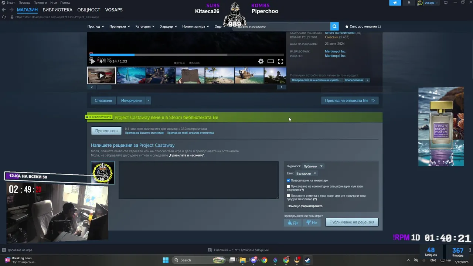Expand the Преглед store menu
Viewport: 473px width, 266px height.
[96, 26]
